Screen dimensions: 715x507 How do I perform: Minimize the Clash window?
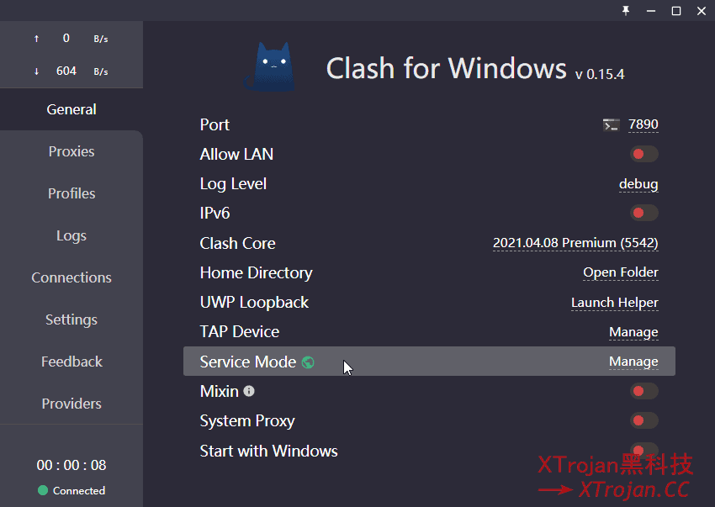point(651,10)
